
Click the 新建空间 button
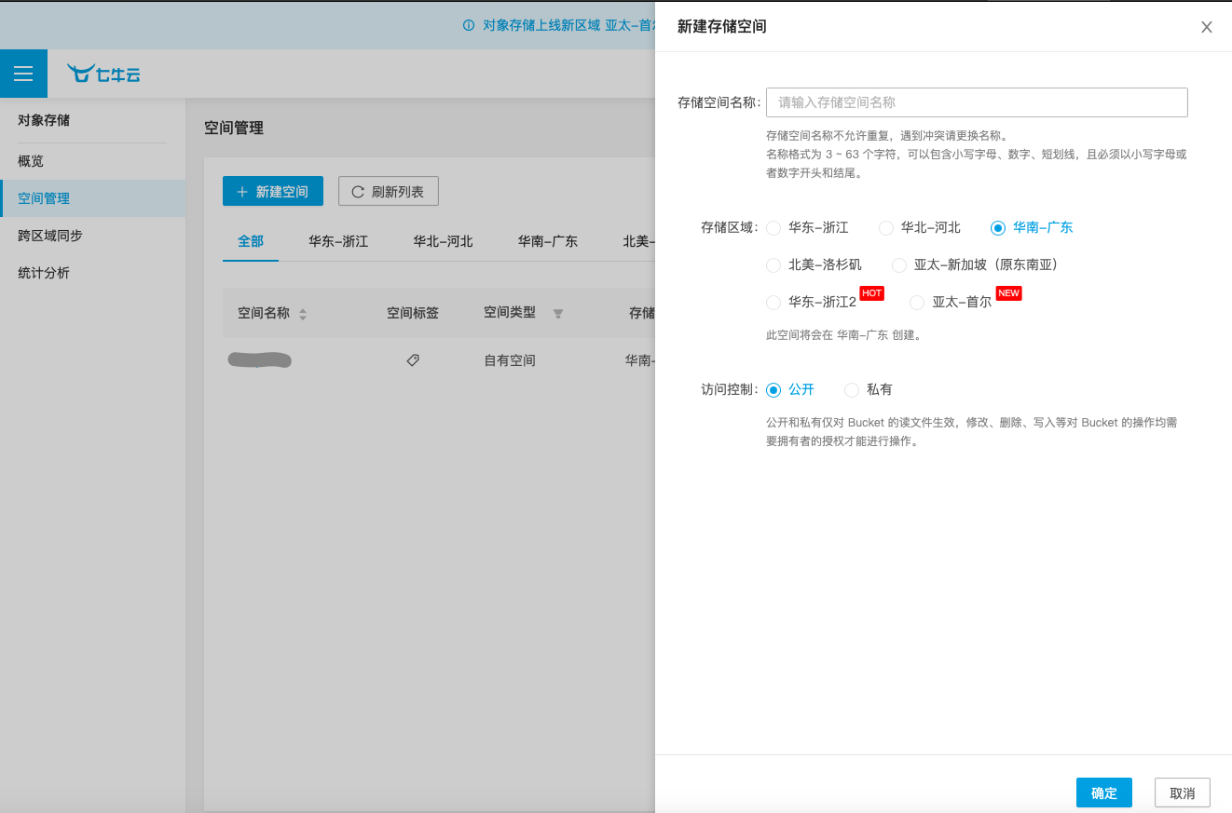click(x=273, y=191)
